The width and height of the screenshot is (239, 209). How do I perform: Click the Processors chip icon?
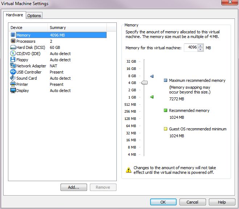13,41
